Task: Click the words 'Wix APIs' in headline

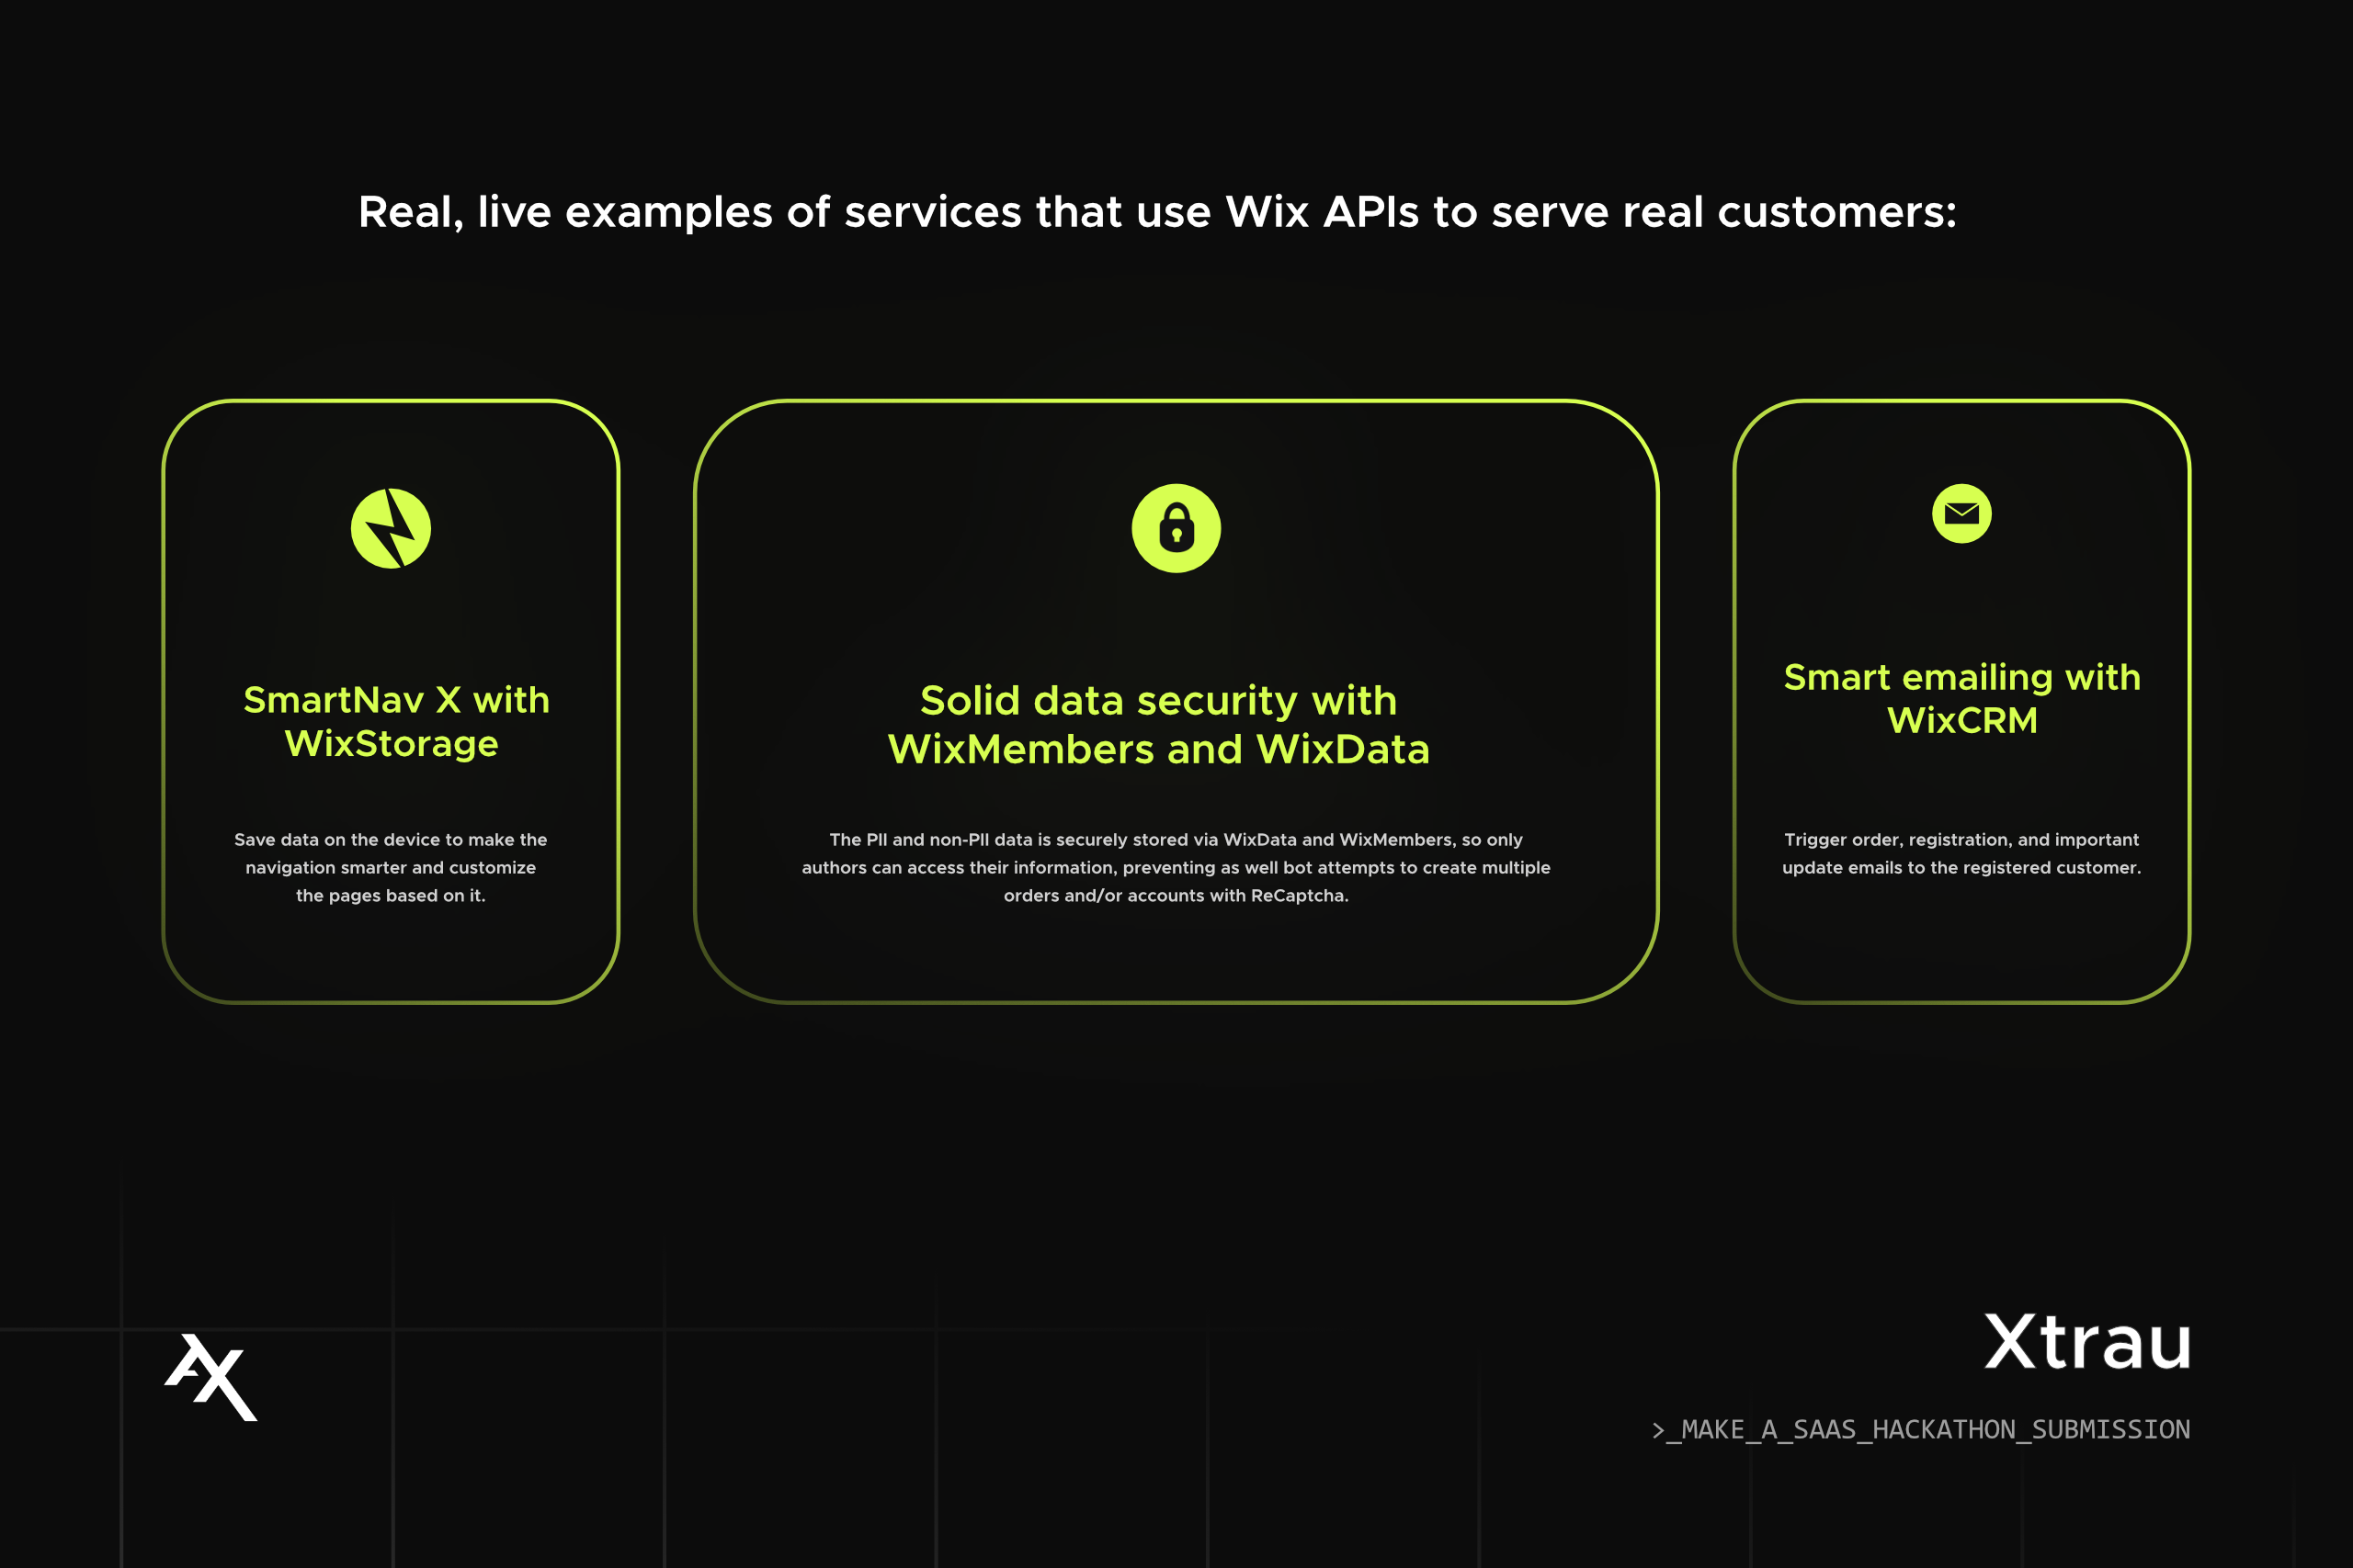Action: pos(1321,212)
